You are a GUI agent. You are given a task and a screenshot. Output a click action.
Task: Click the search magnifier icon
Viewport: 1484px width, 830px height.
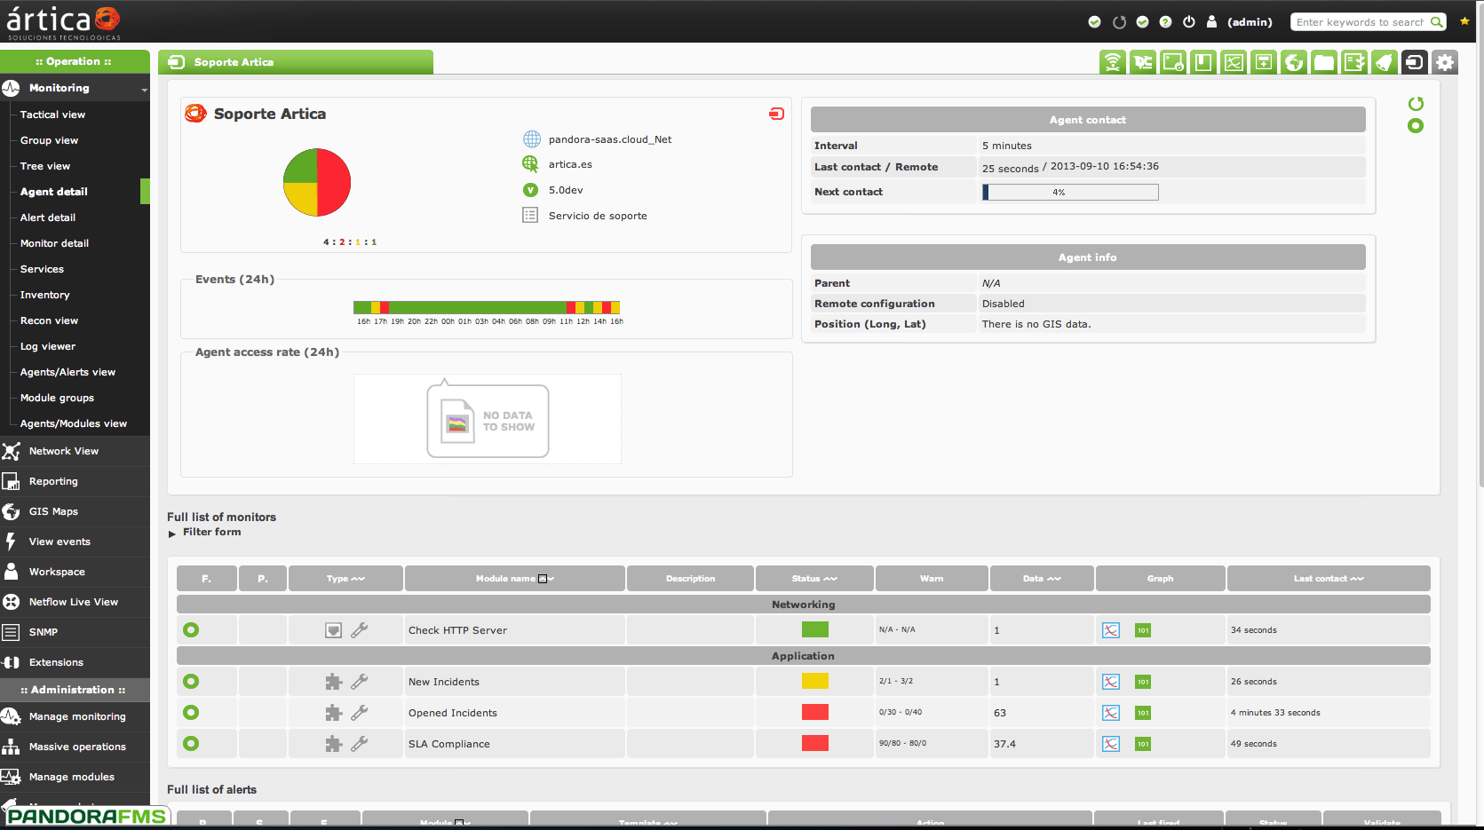pos(1436,22)
